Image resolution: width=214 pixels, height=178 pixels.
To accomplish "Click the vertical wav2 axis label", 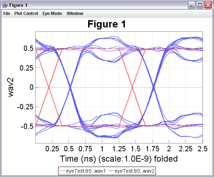I will point(12,87).
